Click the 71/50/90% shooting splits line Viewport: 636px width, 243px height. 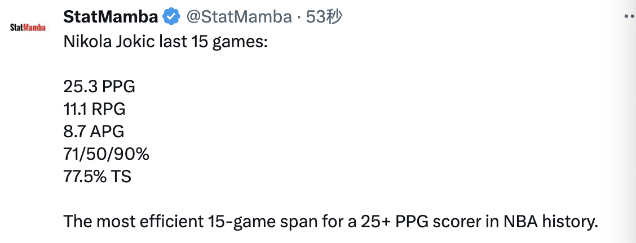point(106,154)
